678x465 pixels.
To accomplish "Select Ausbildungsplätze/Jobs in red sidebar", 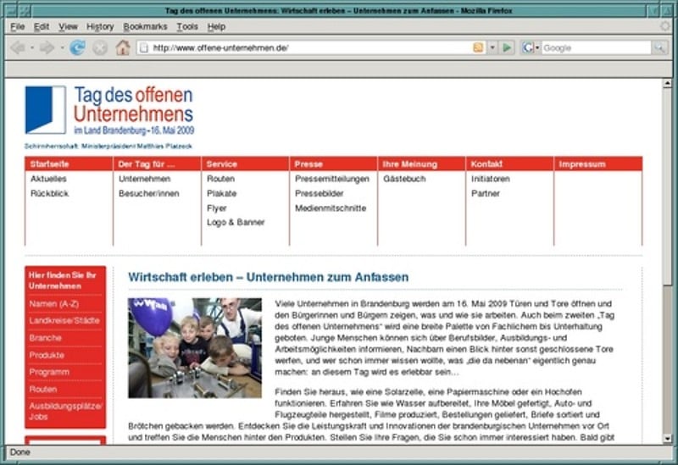I will [x=65, y=412].
